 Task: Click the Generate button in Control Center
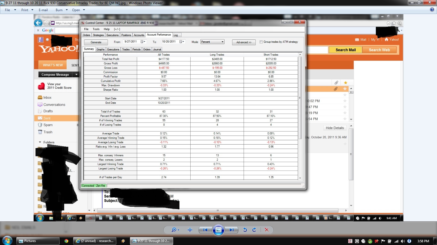(x=96, y=42)
